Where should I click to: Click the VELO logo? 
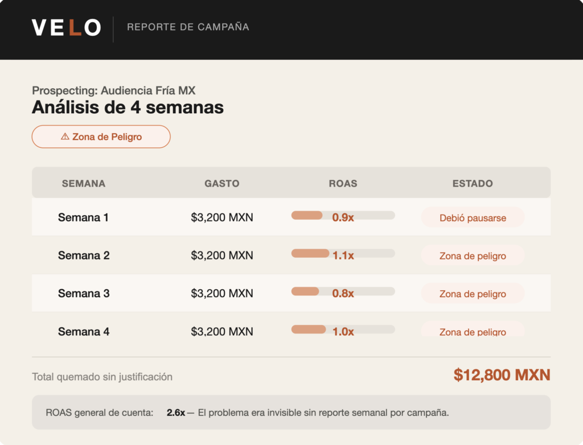(66, 27)
